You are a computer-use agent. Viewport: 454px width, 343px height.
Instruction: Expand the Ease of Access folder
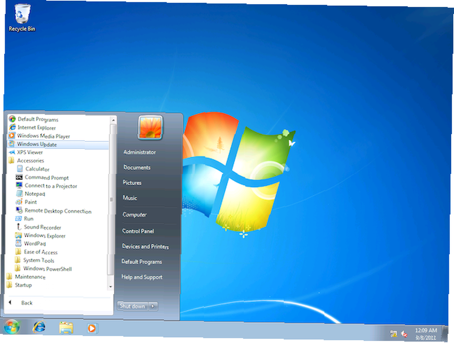coord(36,252)
